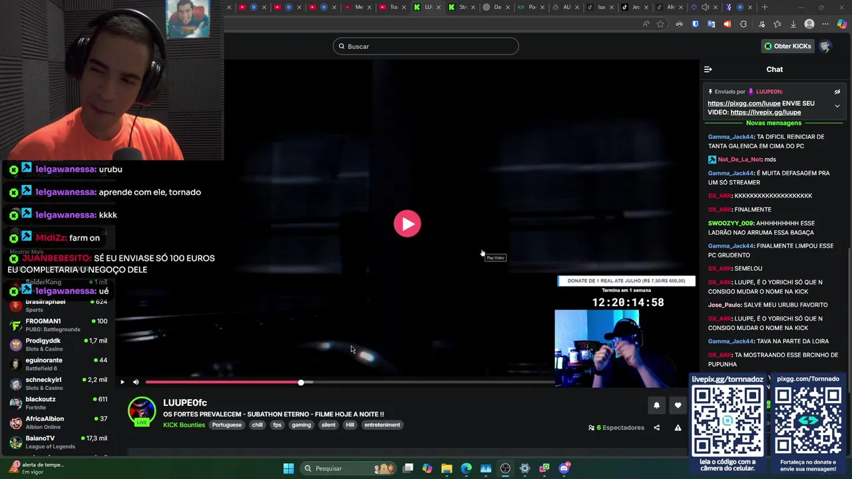Unpin the pinned chat message
Image resolution: width=852 pixels, height=479 pixels.
(837, 92)
